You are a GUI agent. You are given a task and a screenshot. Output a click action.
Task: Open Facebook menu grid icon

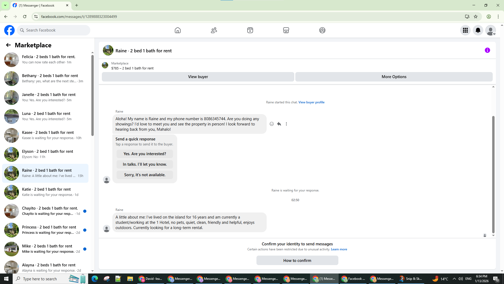click(x=465, y=30)
